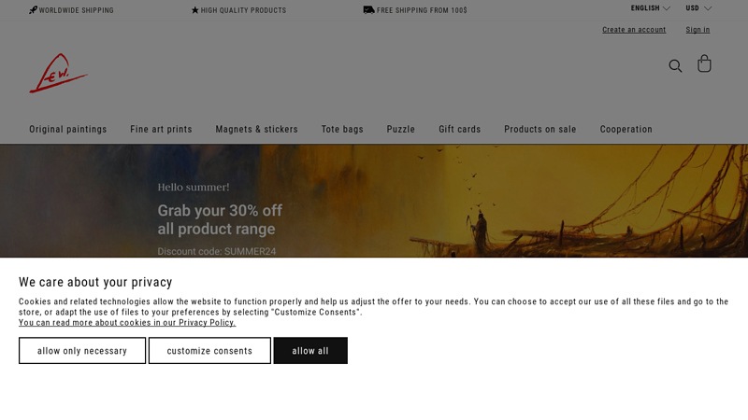Go to Magnets & stickers category
The image size is (748, 420).
click(x=256, y=129)
